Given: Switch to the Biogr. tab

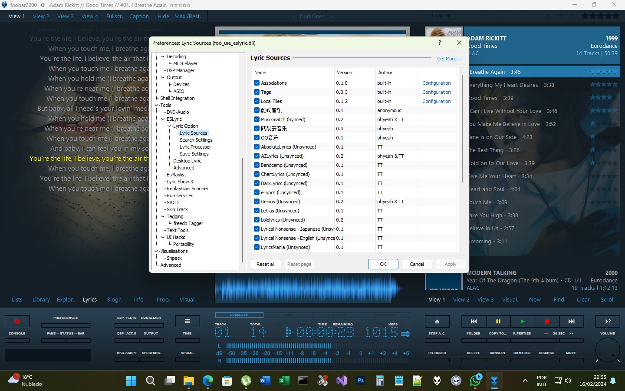Looking at the screenshot, I should pyautogui.click(x=114, y=299).
